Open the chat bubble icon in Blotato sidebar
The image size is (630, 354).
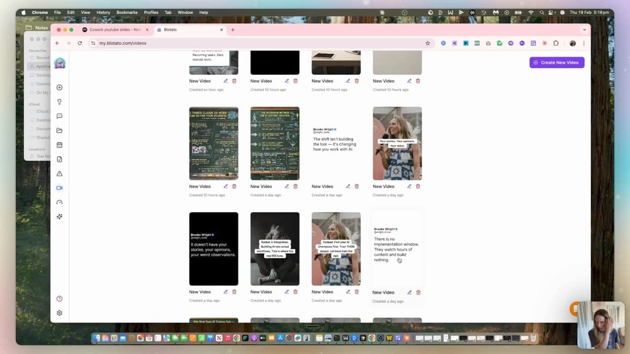click(x=60, y=116)
